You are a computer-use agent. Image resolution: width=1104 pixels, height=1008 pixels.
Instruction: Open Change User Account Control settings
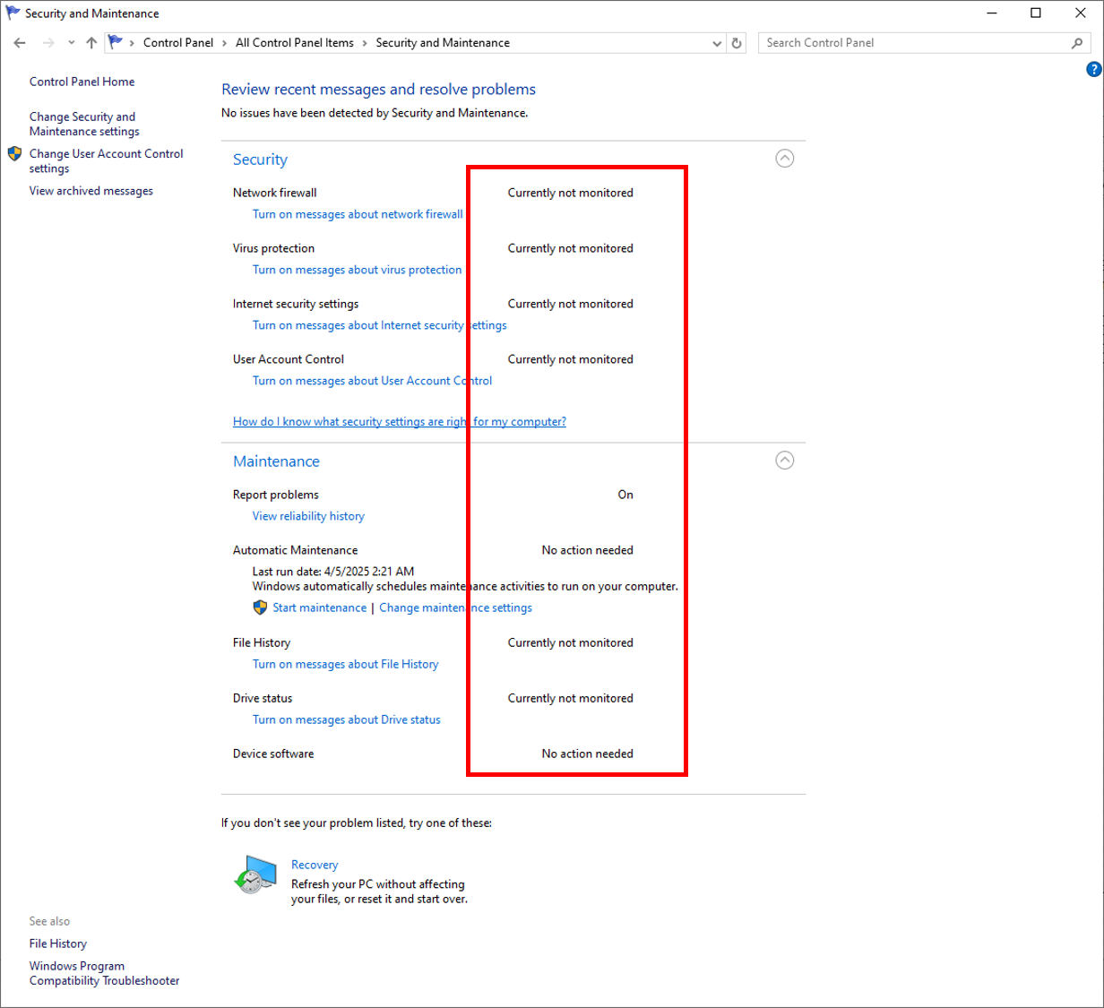(x=106, y=161)
